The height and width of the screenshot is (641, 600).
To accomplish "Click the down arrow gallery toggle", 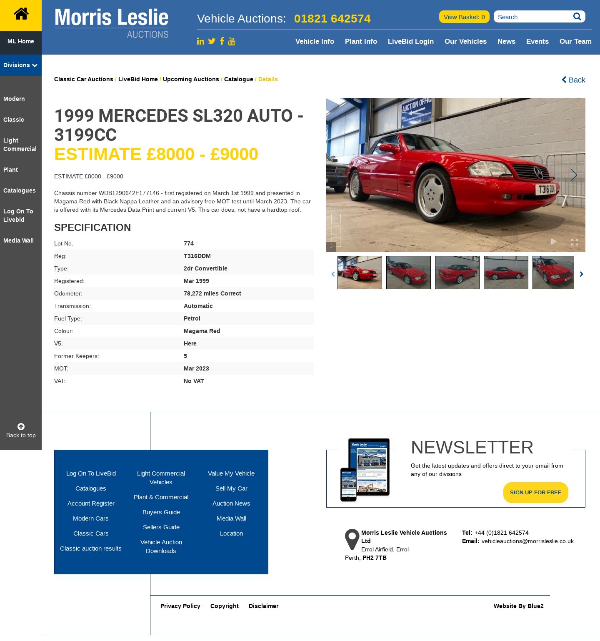I will pos(331,247).
